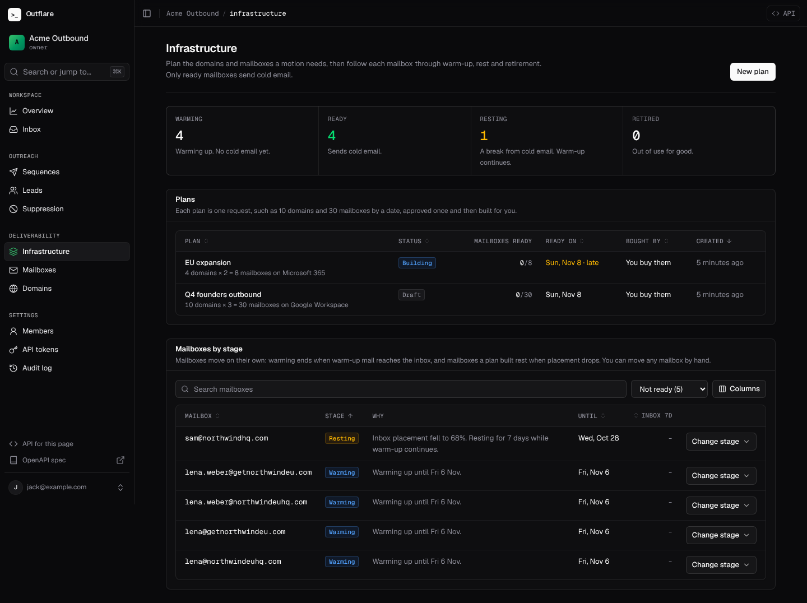This screenshot has width=807, height=603.
Task: Click the Acme Outbound workspace avatar
Action: tap(17, 42)
